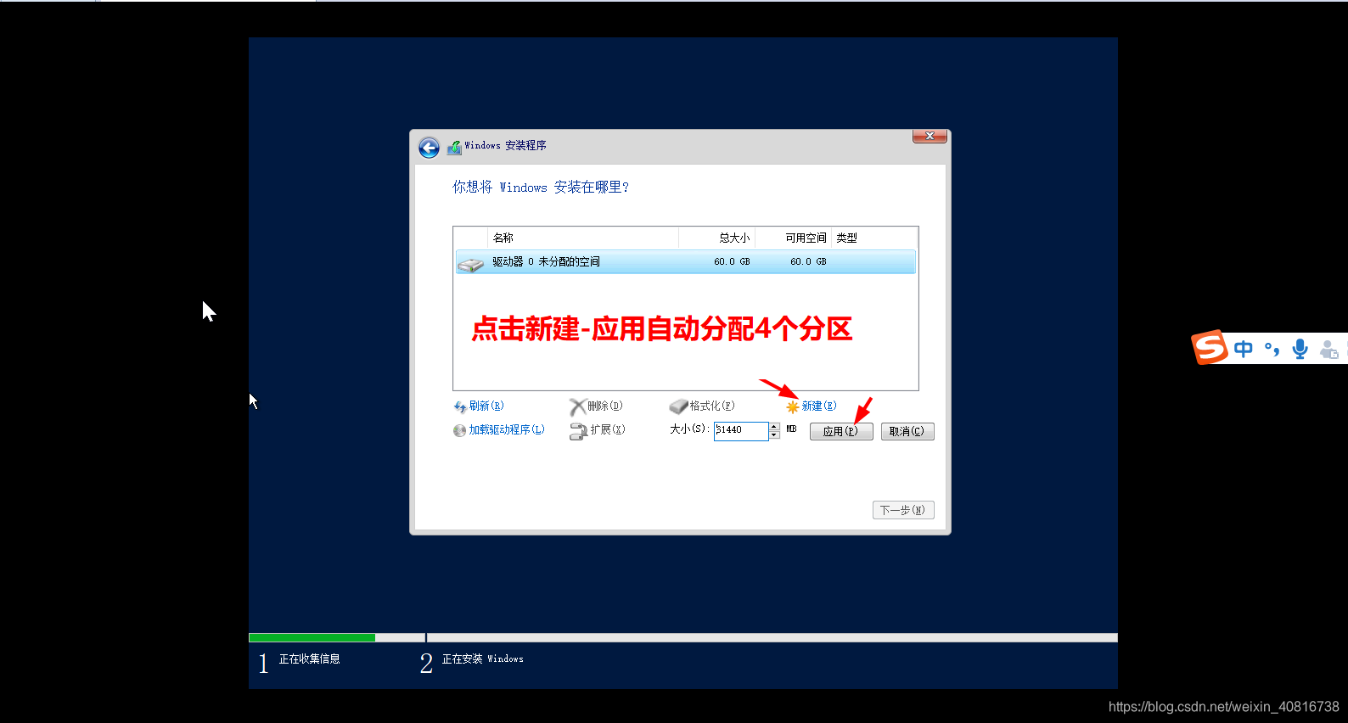Screen dimensions: 1348x723
Task: Click the 名称 column header
Action: 583,238
